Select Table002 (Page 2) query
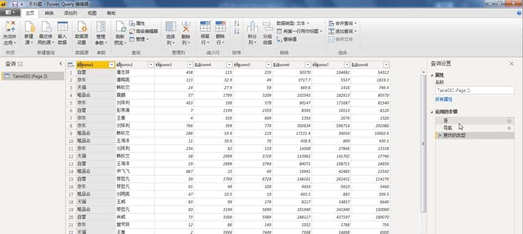 click(x=33, y=76)
